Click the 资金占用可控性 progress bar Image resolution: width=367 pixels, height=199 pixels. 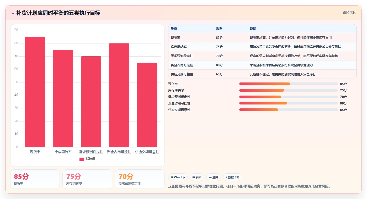click(x=288, y=103)
